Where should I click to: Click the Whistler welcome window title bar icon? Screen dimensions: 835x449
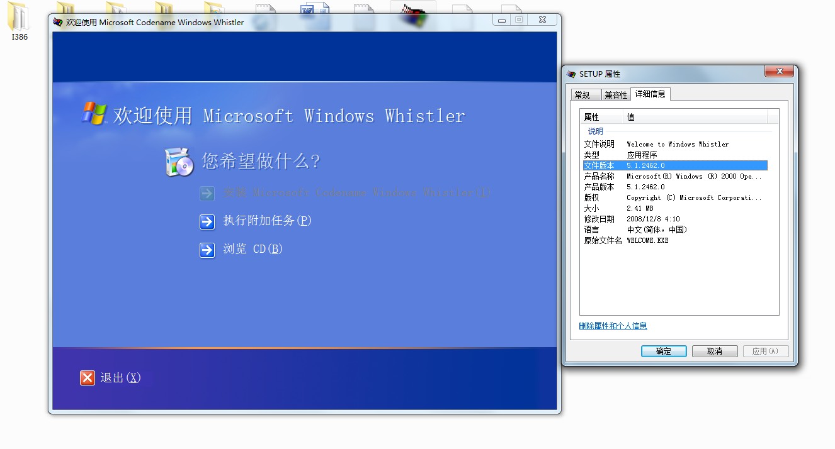point(58,22)
